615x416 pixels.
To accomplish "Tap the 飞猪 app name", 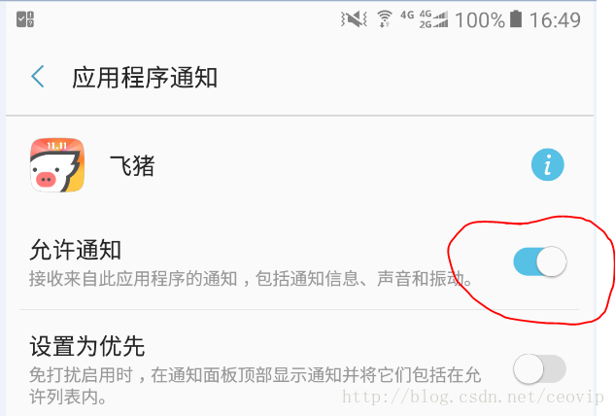I will 132,165.
